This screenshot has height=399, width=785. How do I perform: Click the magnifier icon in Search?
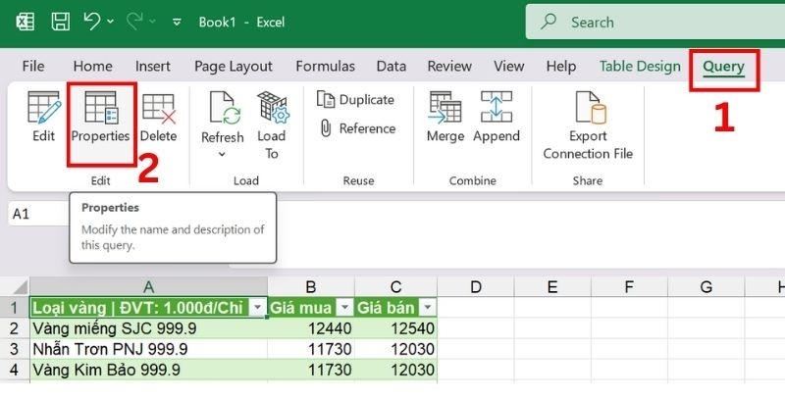click(x=549, y=22)
